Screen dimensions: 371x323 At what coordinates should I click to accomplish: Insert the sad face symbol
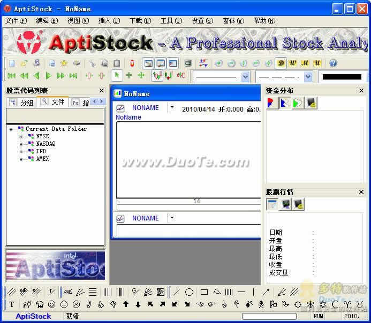pos(76,304)
